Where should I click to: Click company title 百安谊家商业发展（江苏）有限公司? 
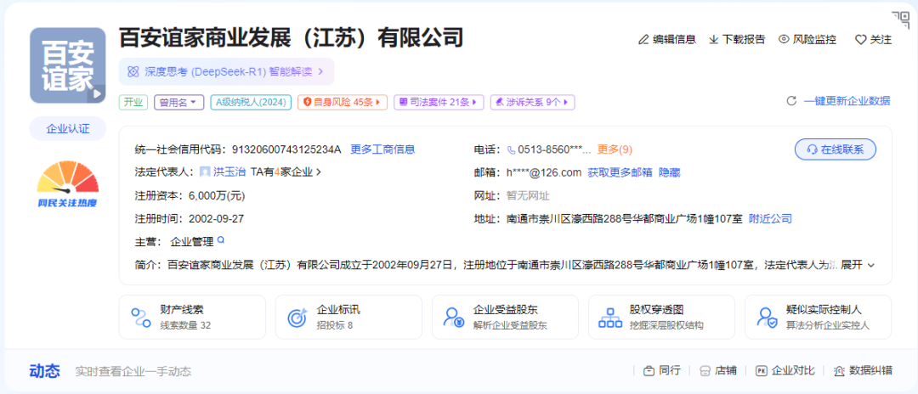tap(292, 38)
